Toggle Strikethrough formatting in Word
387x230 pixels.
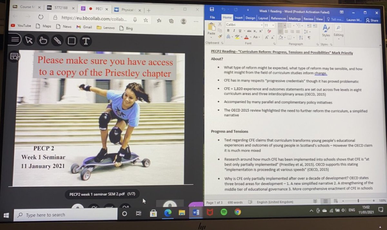[x=249, y=31]
